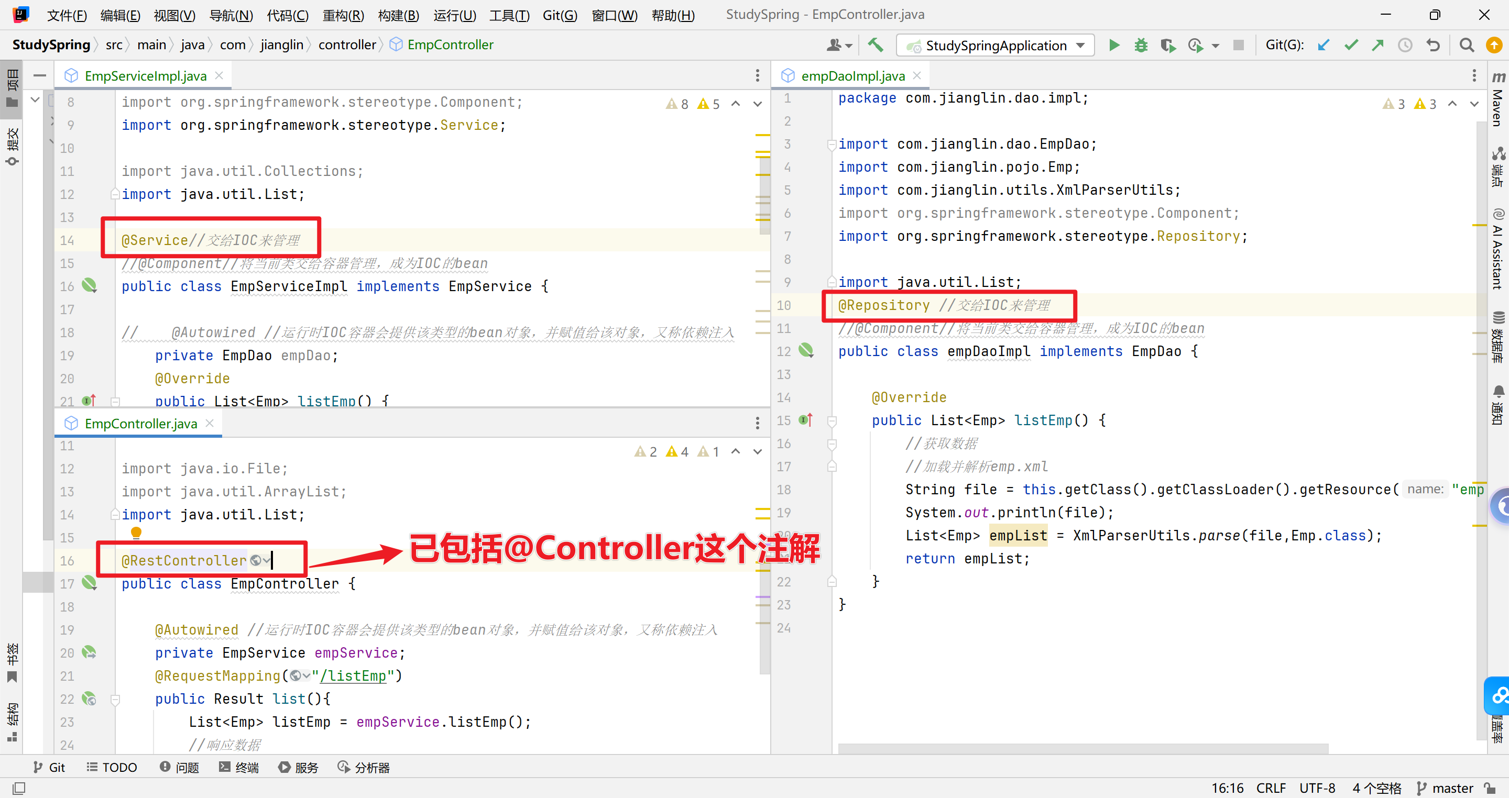Open StudySpringApplication run configuration dropdown

coord(1080,45)
